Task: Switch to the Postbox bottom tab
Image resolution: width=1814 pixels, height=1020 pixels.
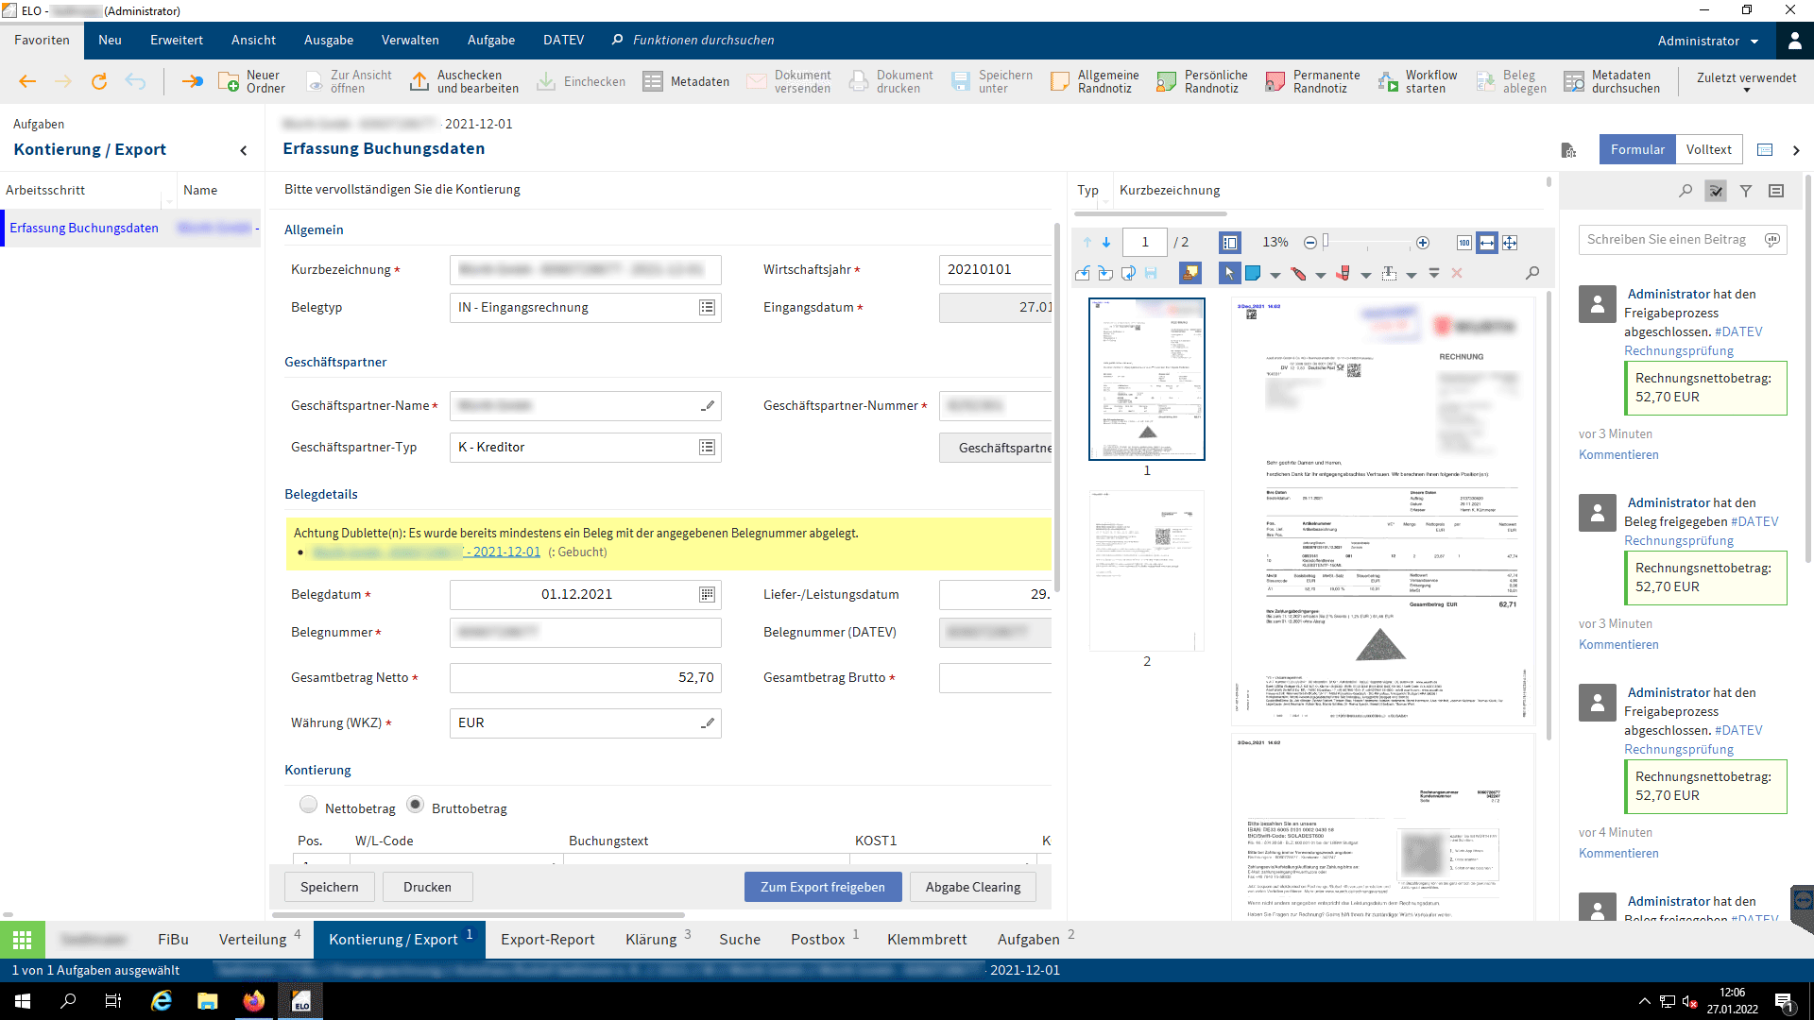Action: (825, 939)
